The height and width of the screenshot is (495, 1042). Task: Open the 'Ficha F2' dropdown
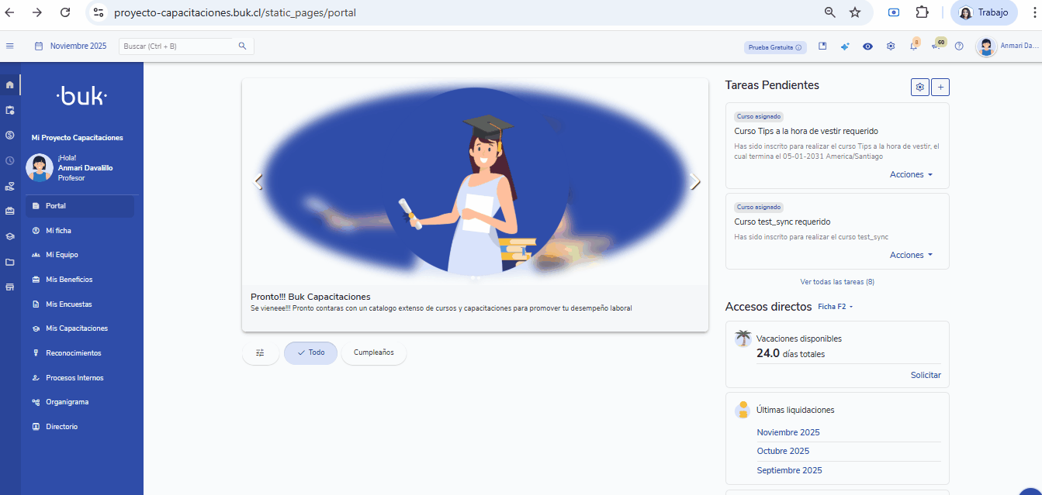[x=835, y=307]
